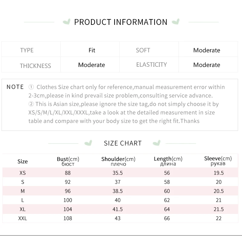242x236 pixels.
Task: Select the SIZE CHART heading
Action: 123,143
